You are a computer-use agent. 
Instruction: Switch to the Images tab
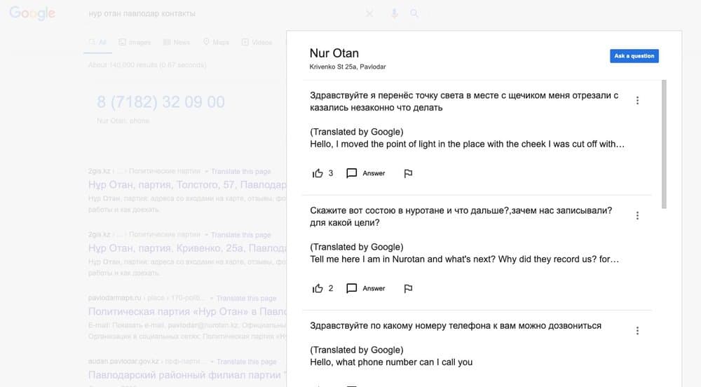[x=135, y=43]
